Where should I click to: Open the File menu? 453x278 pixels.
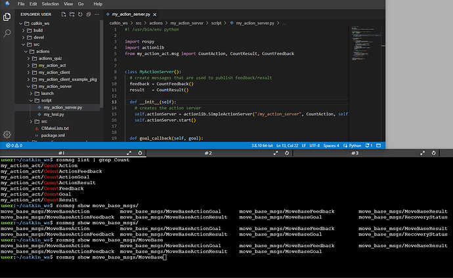click(21, 4)
